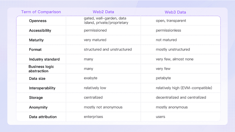Image resolution: width=235 pixels, height=132 pixels.
Task: Select the 'Storage' row label
Action: click(x=36, y=98)
